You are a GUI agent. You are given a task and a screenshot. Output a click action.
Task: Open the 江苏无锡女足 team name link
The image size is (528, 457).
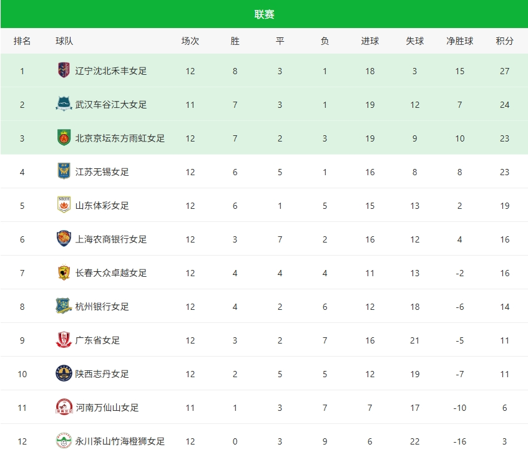[x=102, y=172]
